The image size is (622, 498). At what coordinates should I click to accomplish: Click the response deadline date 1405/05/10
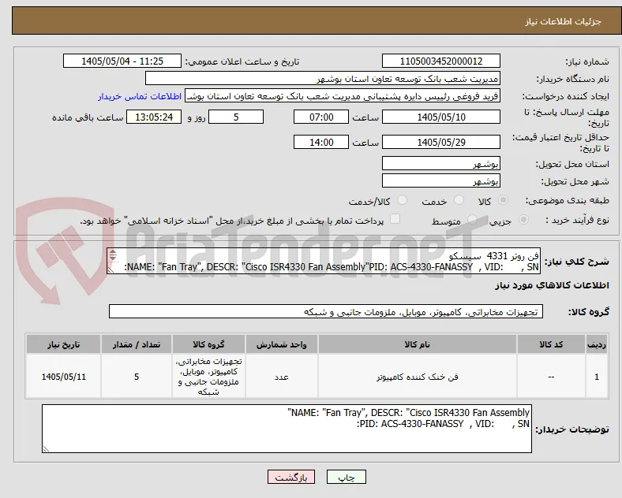point(440,117)
